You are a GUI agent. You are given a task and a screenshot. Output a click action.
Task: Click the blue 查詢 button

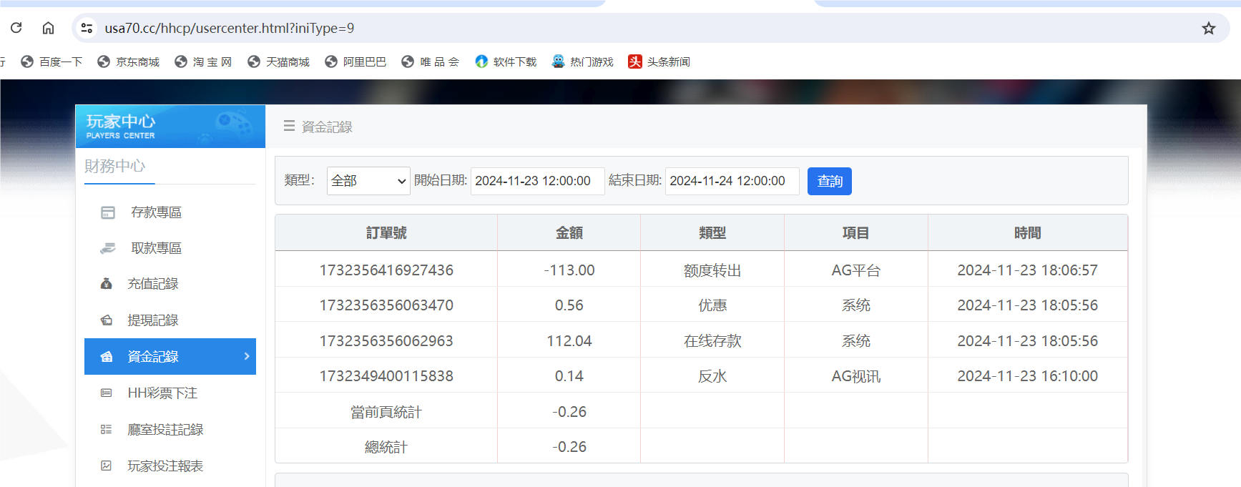pos(829,181)
